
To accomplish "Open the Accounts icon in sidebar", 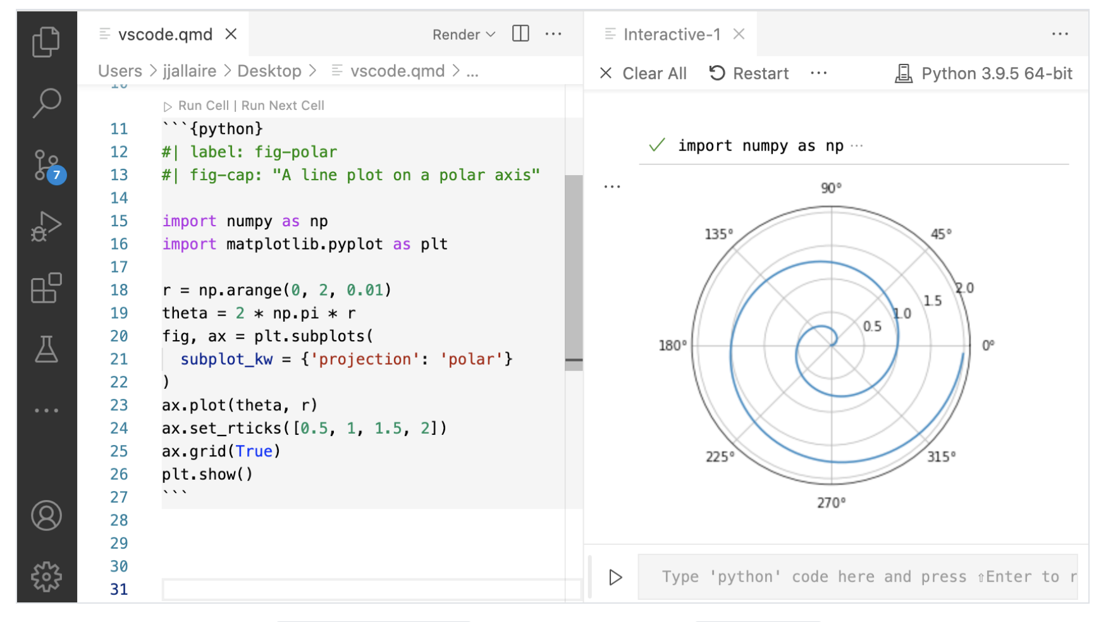I will 46,516.
